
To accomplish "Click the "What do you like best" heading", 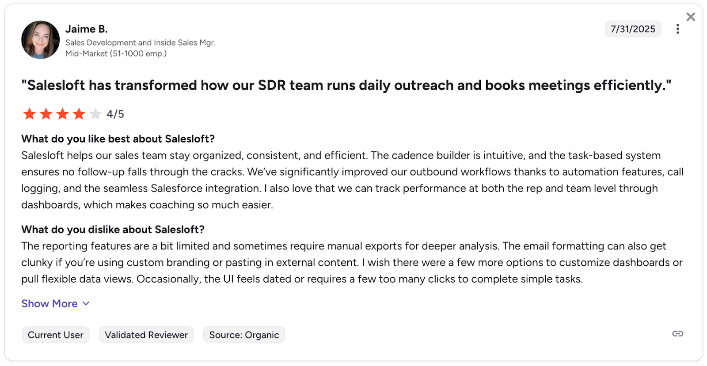I will (118, 139).
